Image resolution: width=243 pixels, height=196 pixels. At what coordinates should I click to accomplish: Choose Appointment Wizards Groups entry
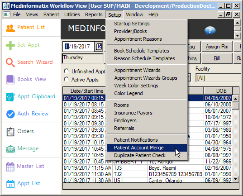tap(147, 78)
